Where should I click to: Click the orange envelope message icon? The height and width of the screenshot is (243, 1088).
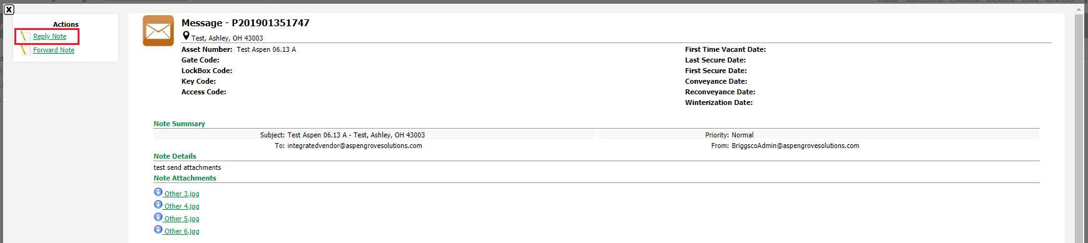point(158,31)
